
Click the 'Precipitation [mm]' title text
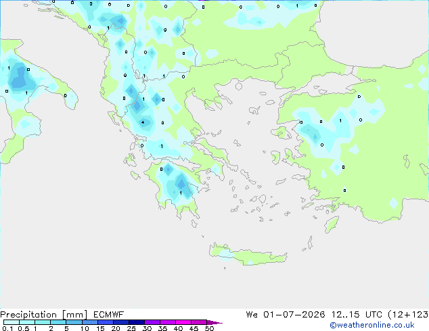[44, 315]
